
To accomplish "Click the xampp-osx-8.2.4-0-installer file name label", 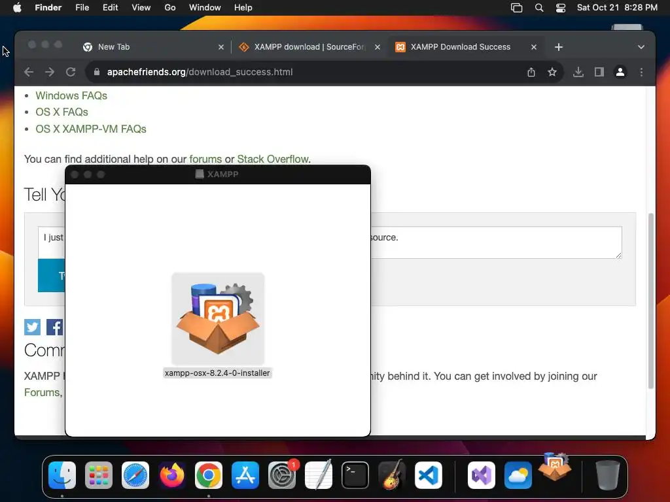I will pos(217,373).
